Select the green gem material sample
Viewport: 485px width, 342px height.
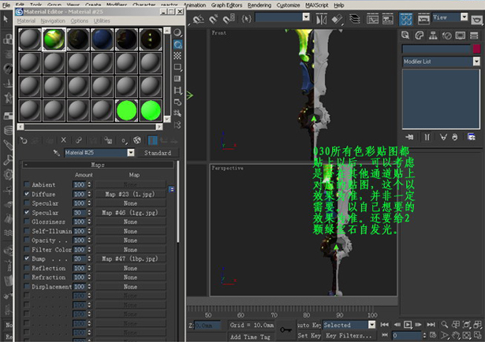pyautogui.click(x=126, y=110)
